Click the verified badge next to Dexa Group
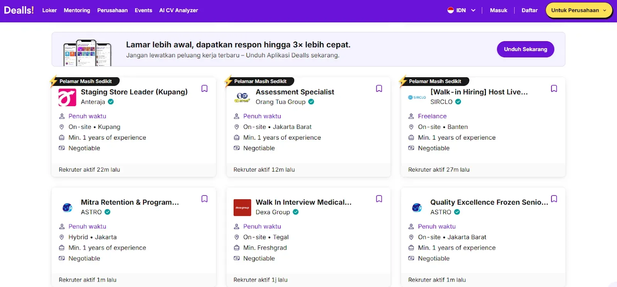Image resolution: width=617 pixels, height=287 pixels. click(296, 212)
